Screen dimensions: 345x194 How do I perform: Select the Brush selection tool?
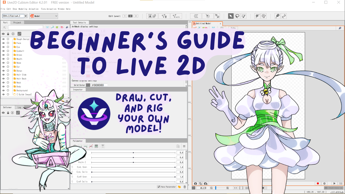click(243, 16)
